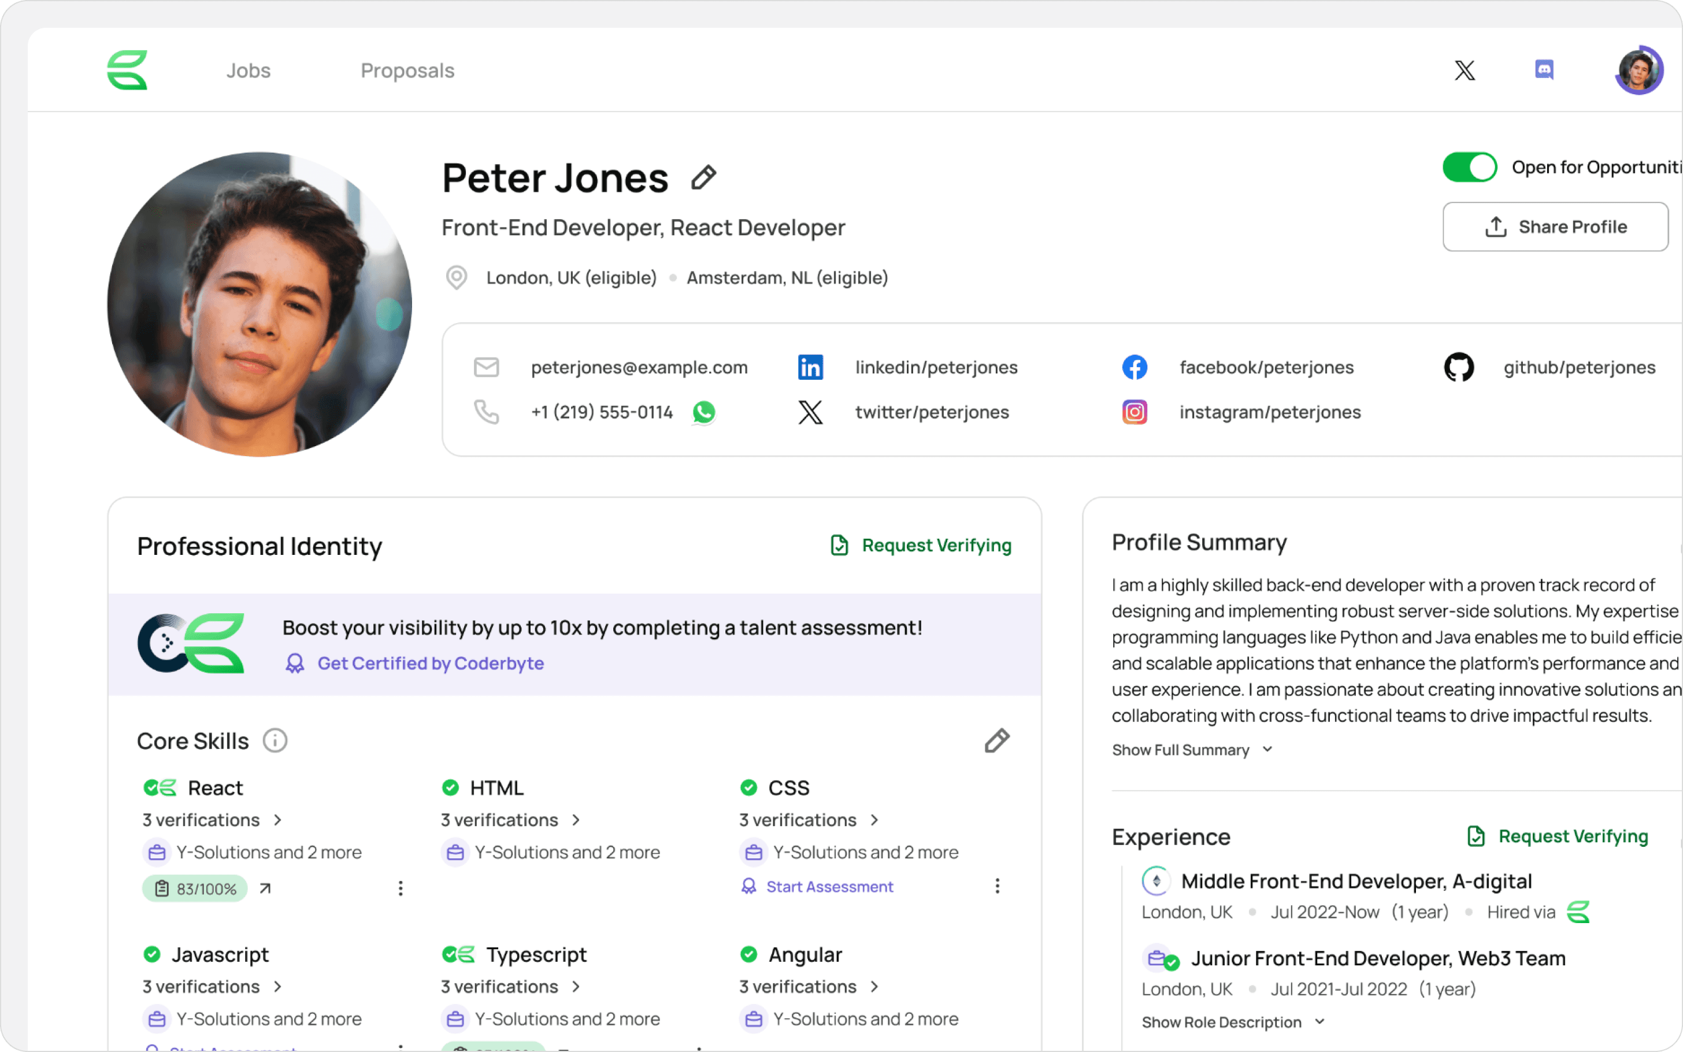Open the Discord icon in the header
This screenshot has height=1052, width=1683.
1544,69
